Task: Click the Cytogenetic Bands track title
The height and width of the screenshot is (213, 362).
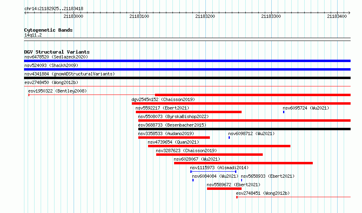Action: click(48, 30)
